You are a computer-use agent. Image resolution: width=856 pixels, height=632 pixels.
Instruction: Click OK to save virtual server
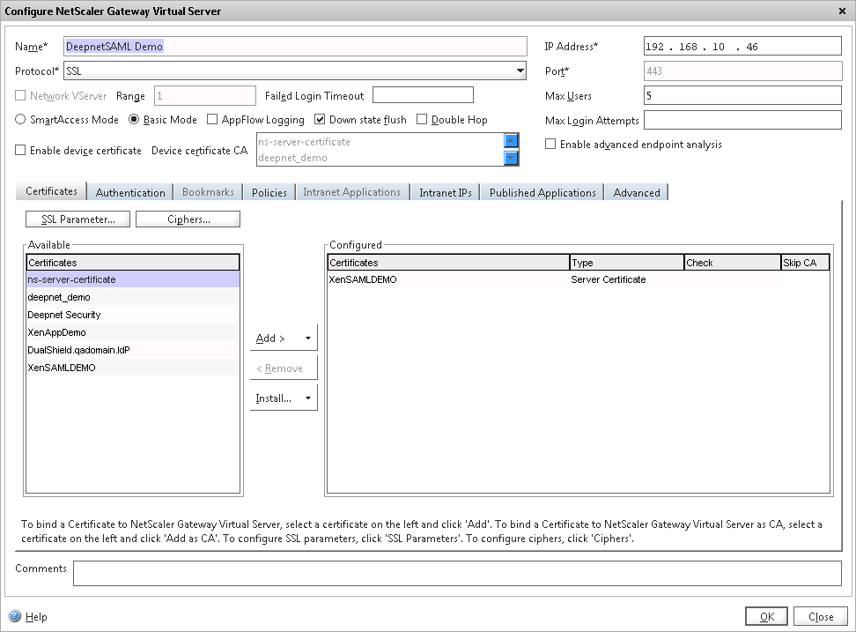[x=766, y=617]
